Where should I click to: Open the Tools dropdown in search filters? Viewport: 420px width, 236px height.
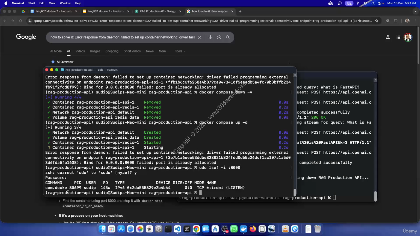point(180,51)
